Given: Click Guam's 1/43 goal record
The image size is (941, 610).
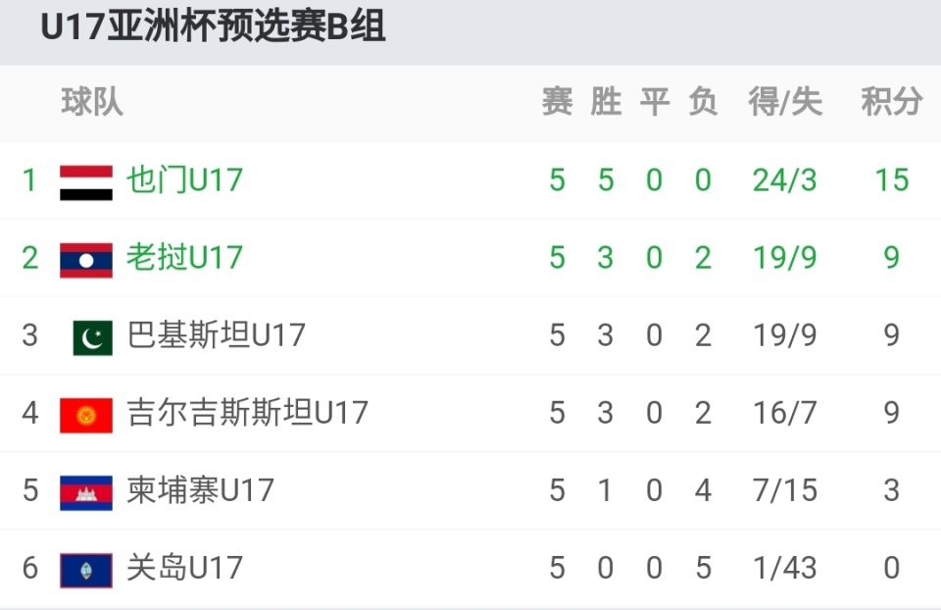Looking at the screenshot, I should tap(784, 568).
